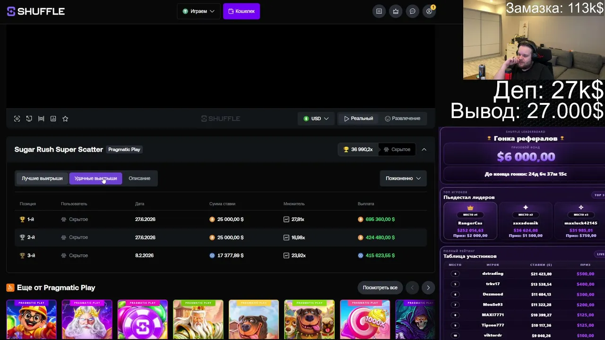Open the Shuffle home logo
This screenshot has height=340, width=605.
pyautogui.click(x=36, y=11)
